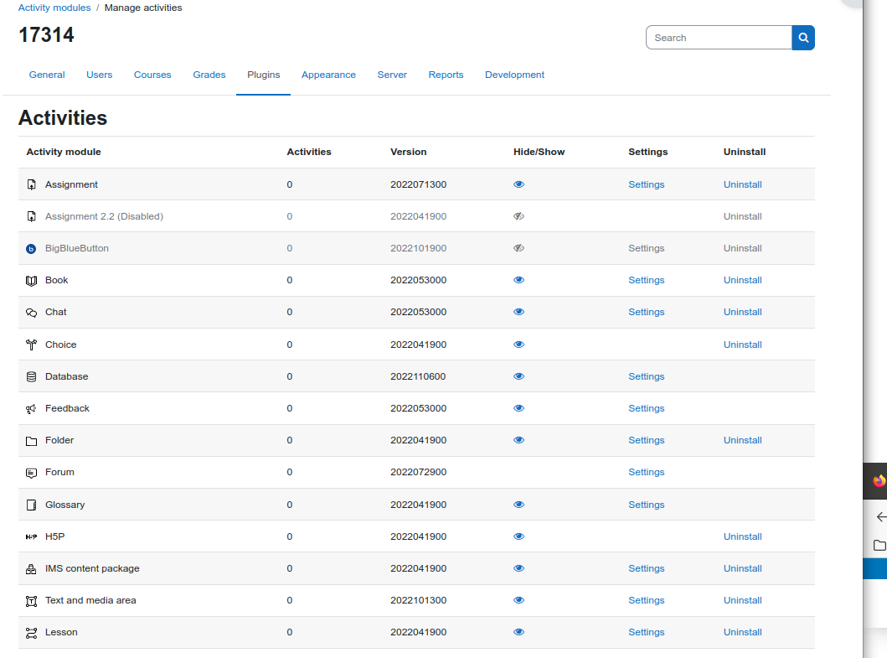Screen dimensions: 887x658
Task: Click the Folder module icon
Action: pos(31,441)
